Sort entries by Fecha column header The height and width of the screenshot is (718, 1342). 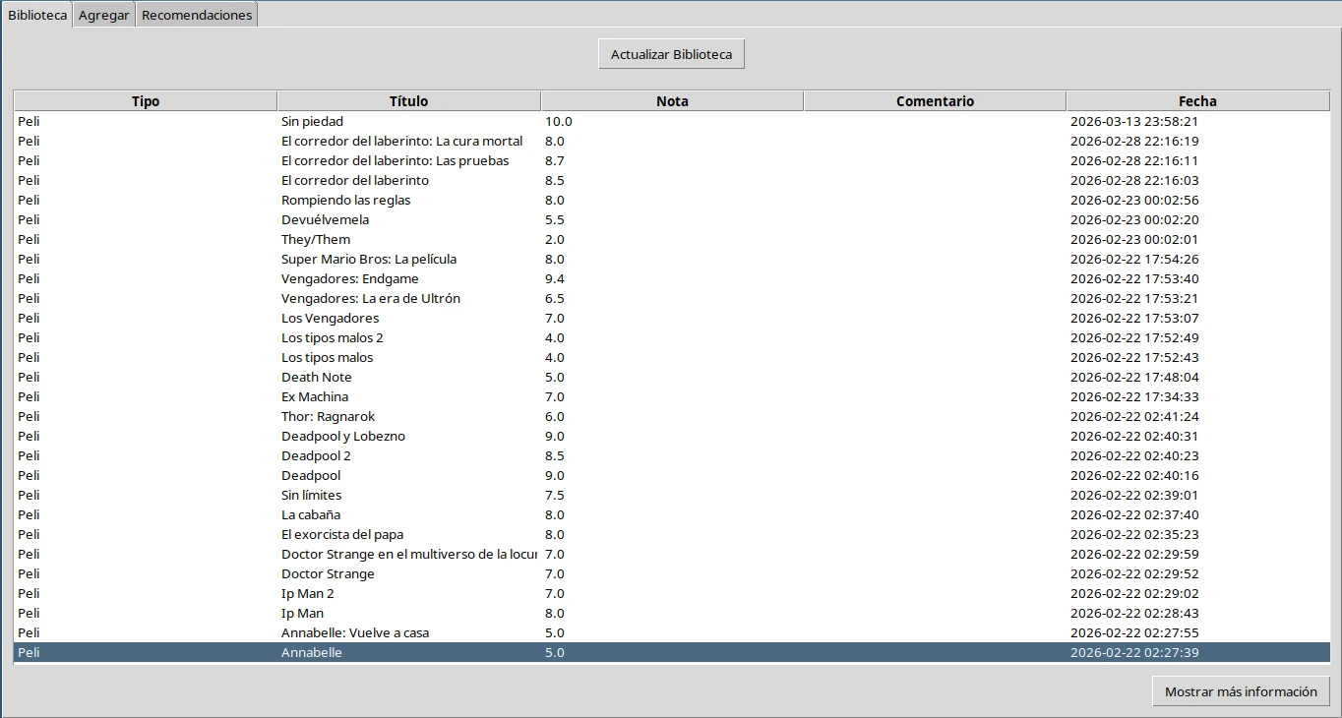(x=1197, y=101)
